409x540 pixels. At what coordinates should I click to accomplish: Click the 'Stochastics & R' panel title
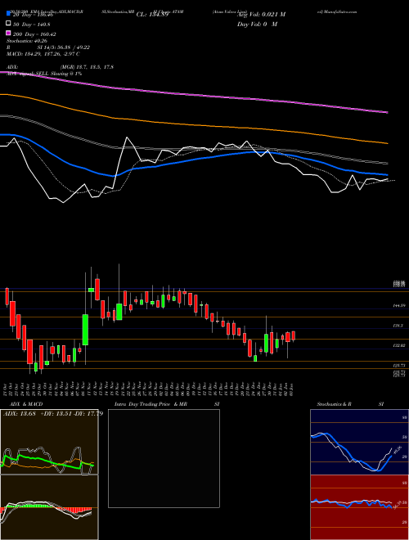[x=334, y=404]
